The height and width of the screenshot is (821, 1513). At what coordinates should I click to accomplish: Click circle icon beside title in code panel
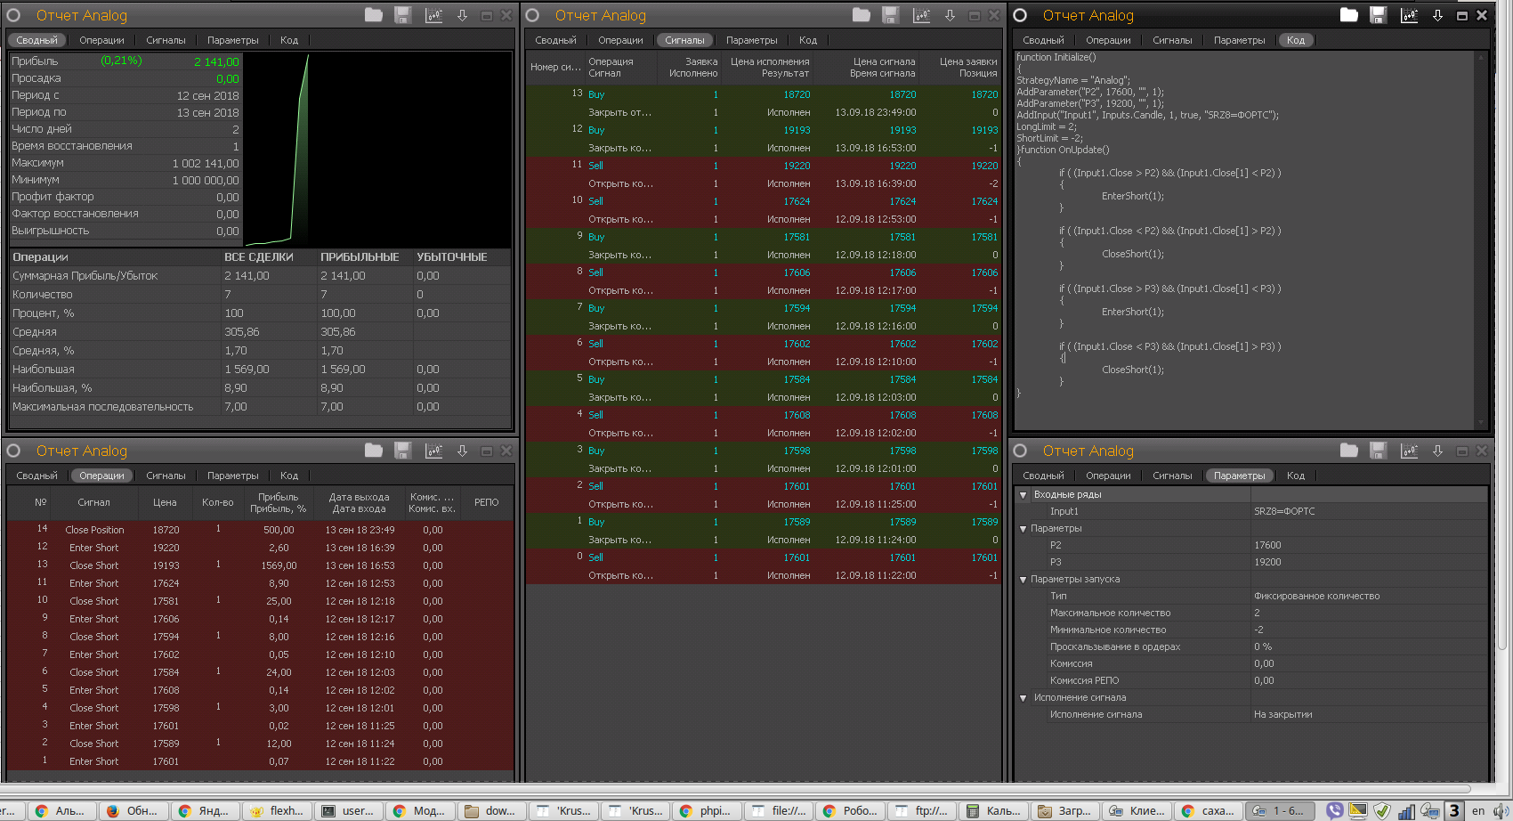(x=1020, y=15)
